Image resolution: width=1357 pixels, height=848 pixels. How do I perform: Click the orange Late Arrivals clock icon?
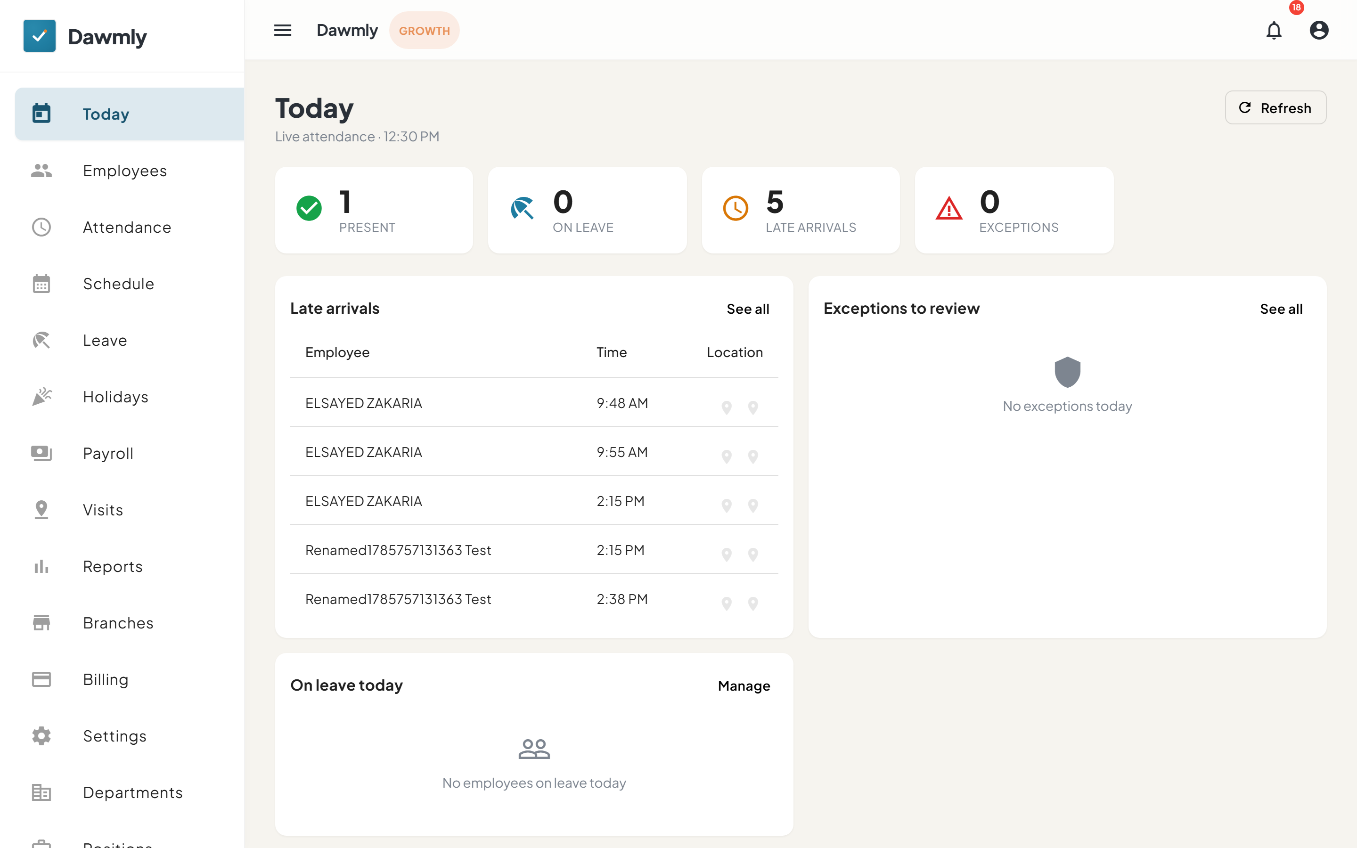click(x=736, y=209)
